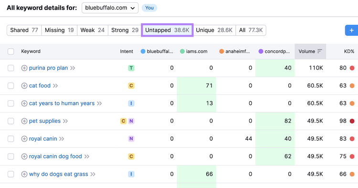Click the double chevron after why do dogs eat grass

(93, 174)
